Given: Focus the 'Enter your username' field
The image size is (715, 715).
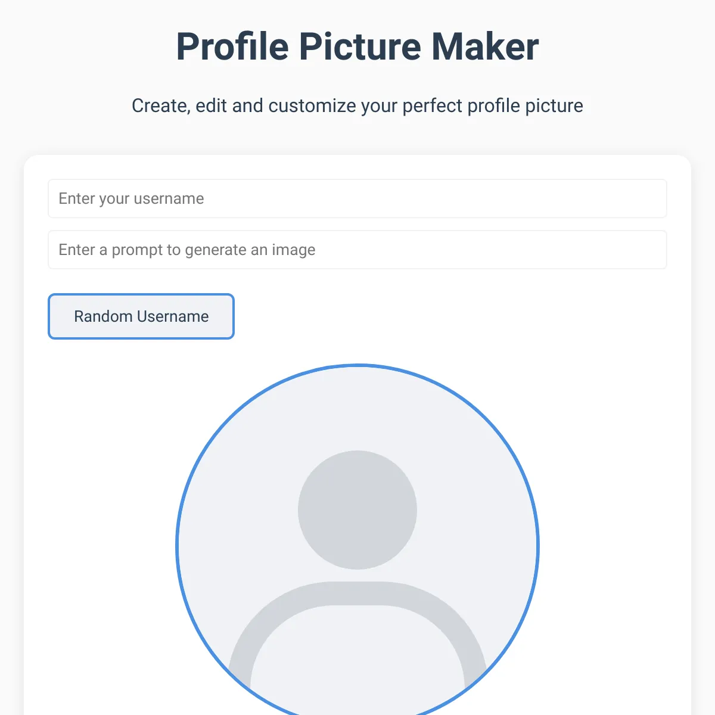Looking at the screenshot, I should coord(357,198).
